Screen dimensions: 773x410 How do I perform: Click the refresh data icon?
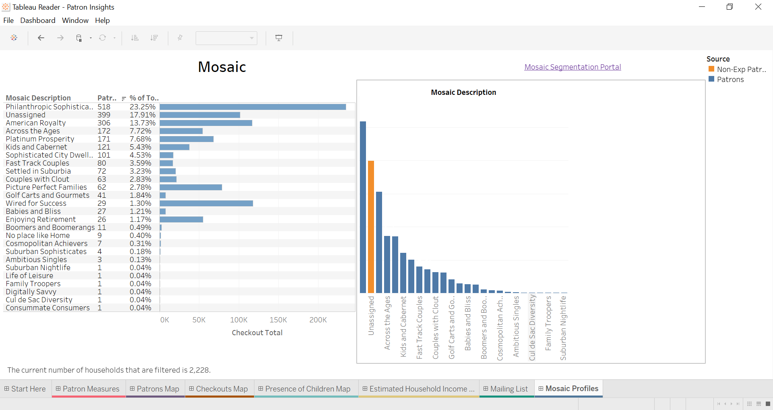tap(103, 38)
